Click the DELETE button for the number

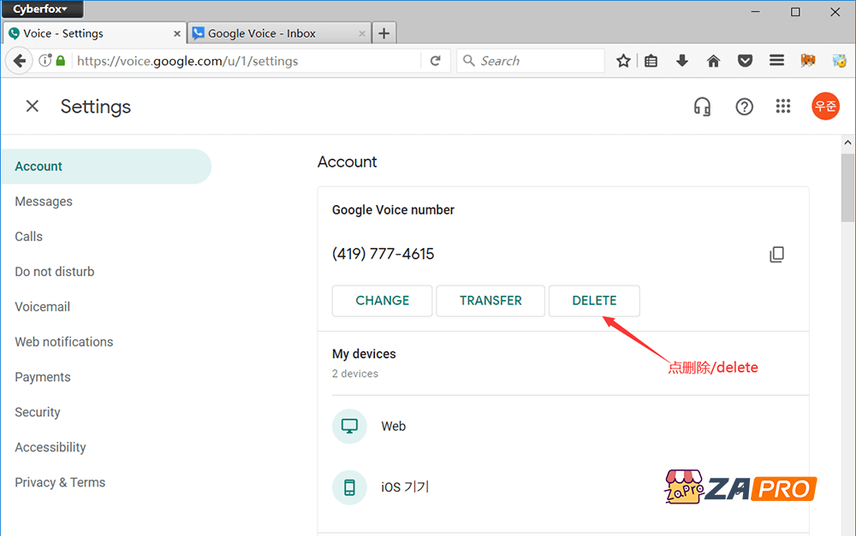coord(594,301)
